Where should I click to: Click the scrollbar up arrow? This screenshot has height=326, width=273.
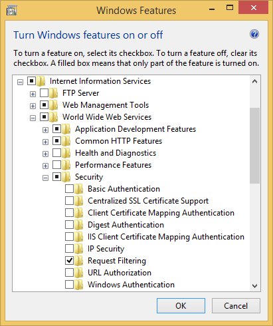coord(254,81)
